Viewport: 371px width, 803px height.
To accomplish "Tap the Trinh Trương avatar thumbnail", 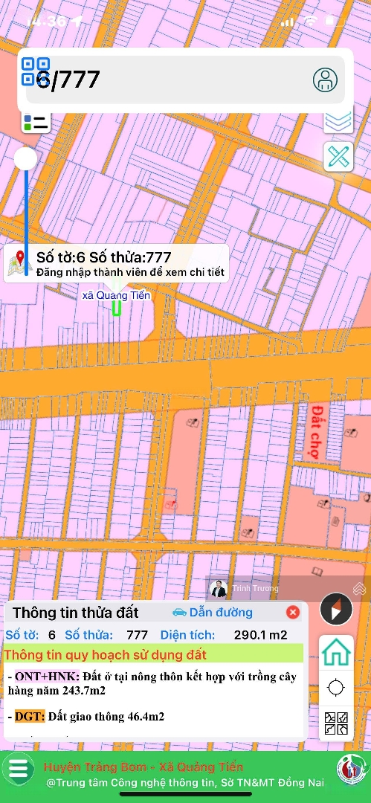I will pos(219,589).
